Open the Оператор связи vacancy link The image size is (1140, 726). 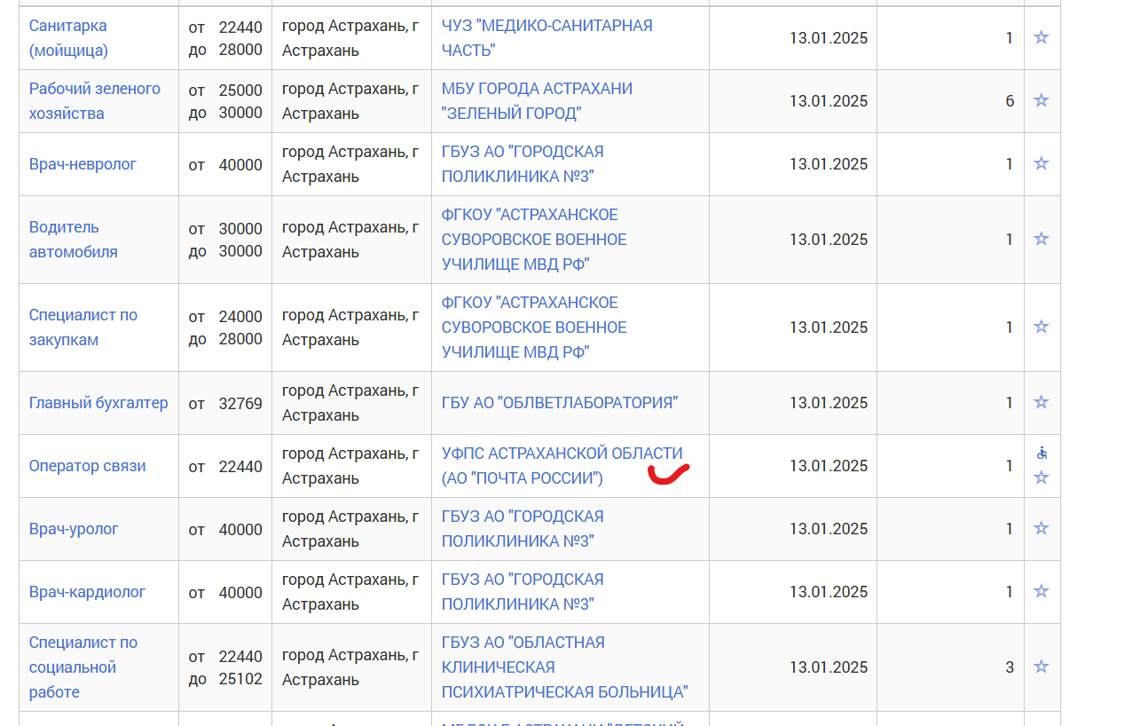tap(87, 466)
